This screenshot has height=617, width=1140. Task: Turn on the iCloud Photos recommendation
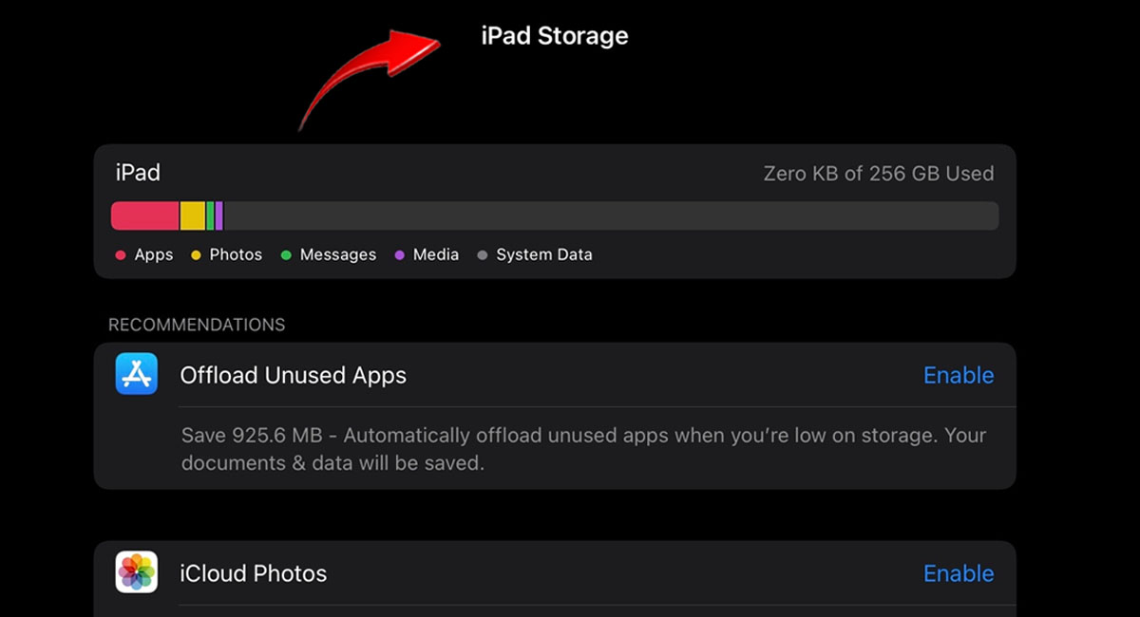pos(959,573)
